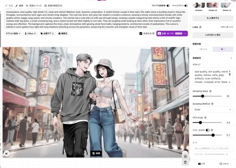Click the regenerate icon beside image
This screenshot has height=168, width=236.
[185, 156]
